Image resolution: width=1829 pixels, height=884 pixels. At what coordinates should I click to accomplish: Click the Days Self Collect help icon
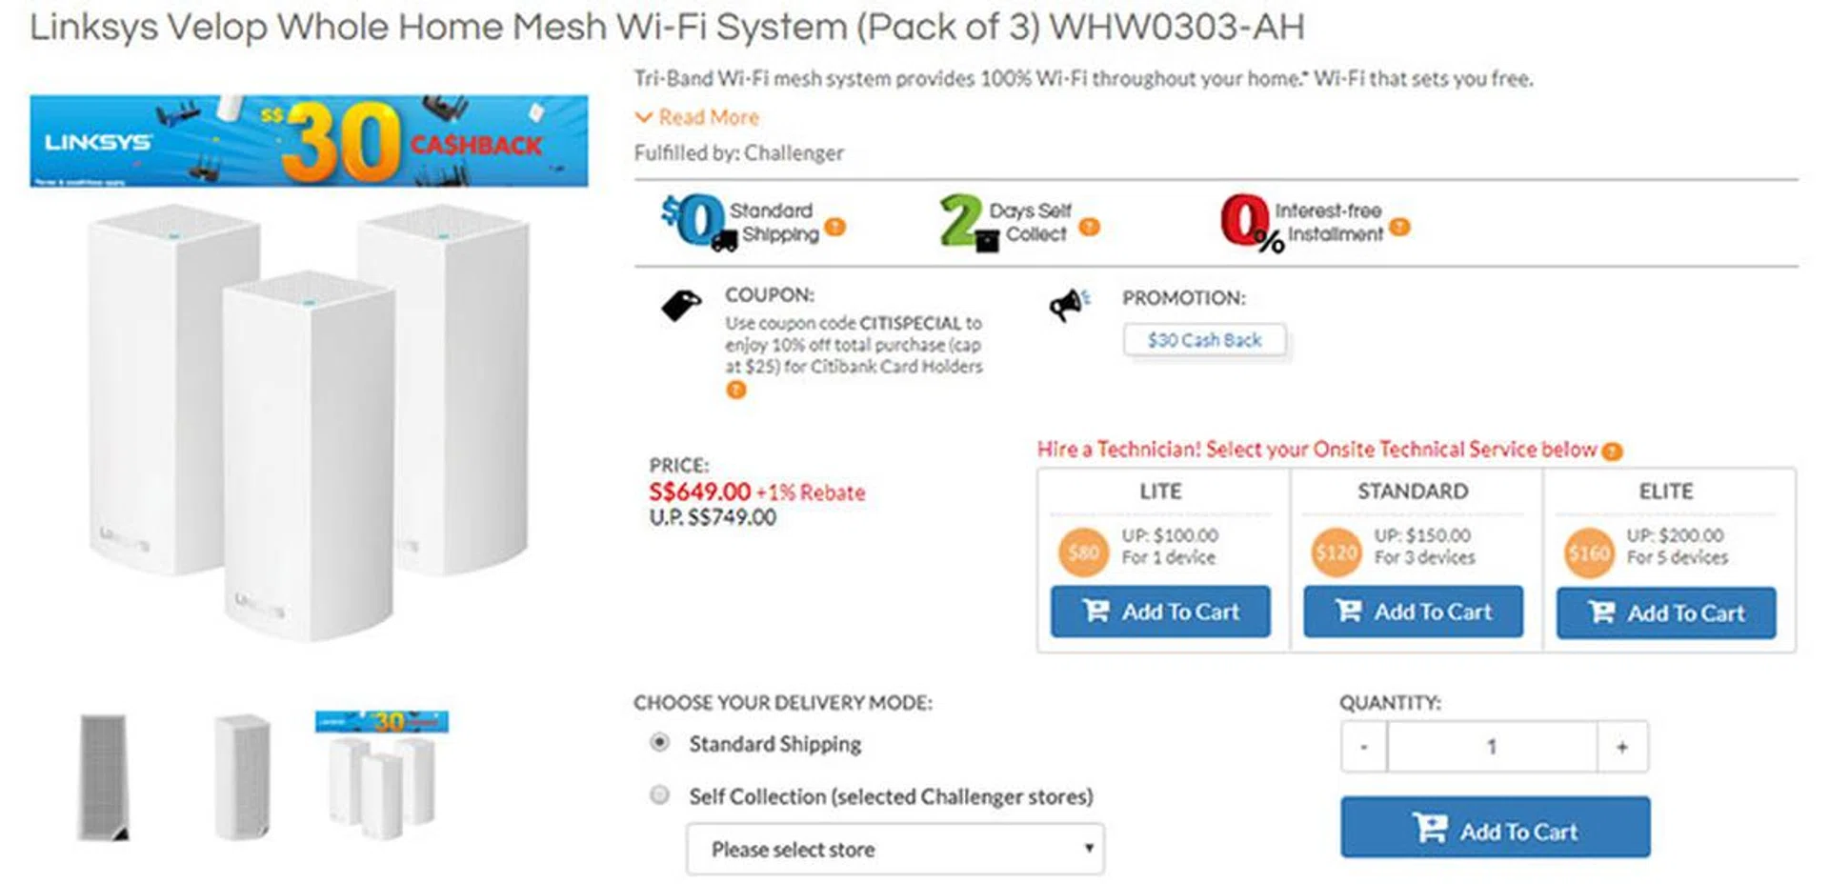point(1089,227)
